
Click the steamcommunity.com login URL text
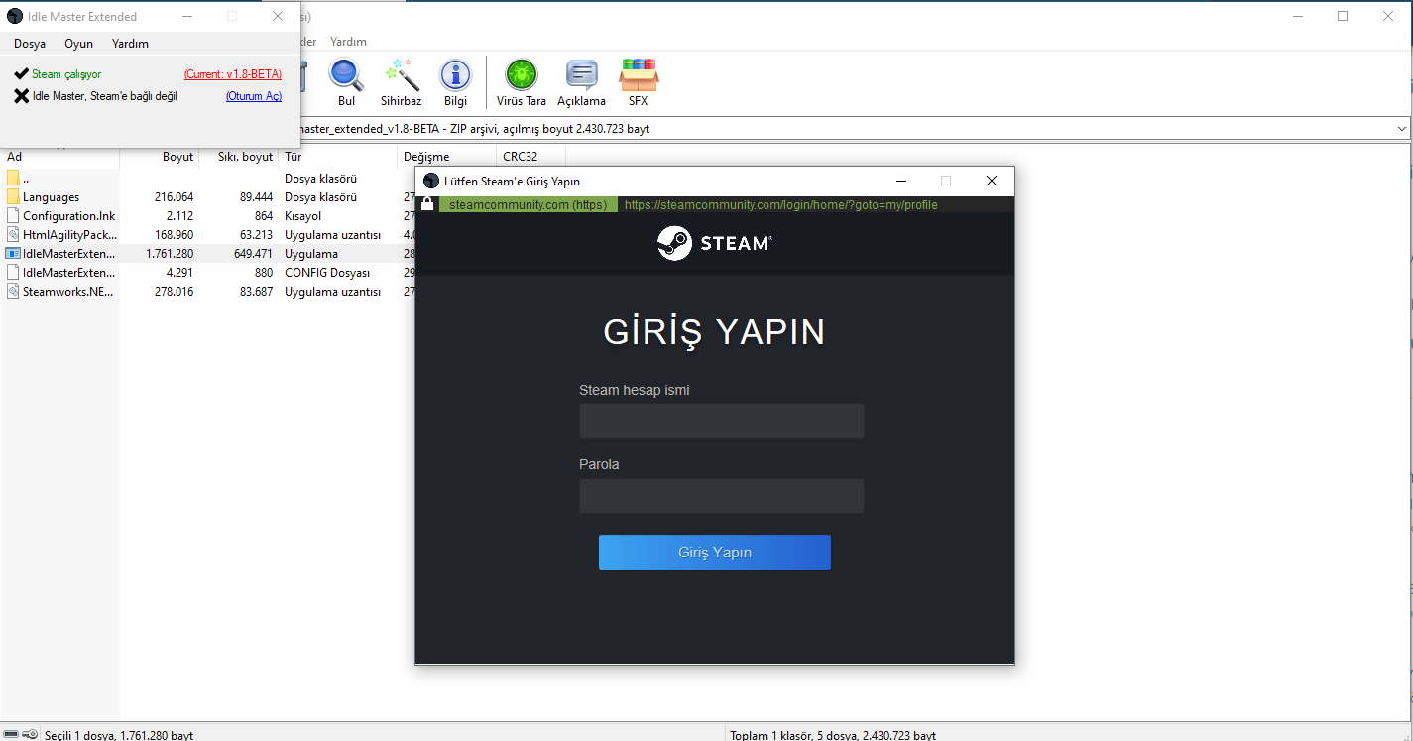781,205
